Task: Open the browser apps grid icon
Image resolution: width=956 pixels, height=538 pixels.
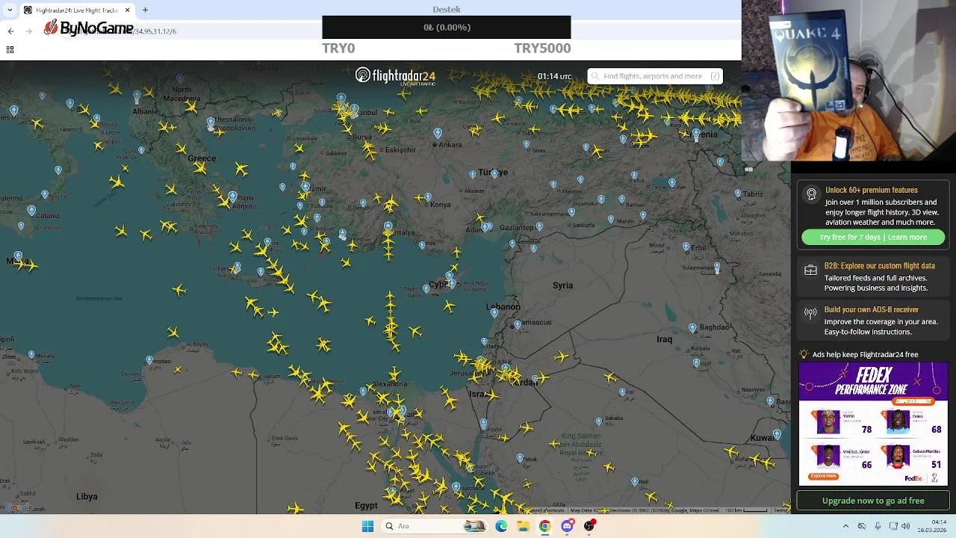Action: point(10,49)
